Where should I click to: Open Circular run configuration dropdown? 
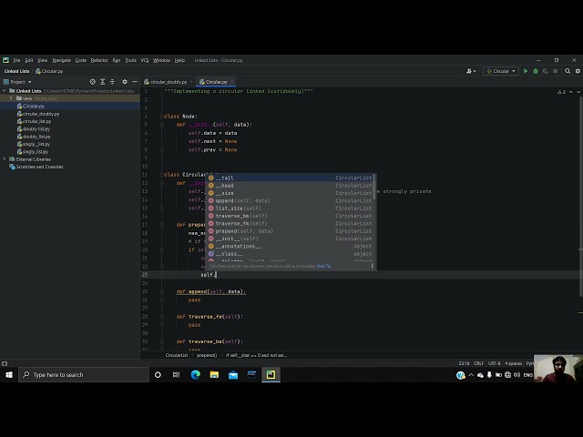(x=501, y=71)
